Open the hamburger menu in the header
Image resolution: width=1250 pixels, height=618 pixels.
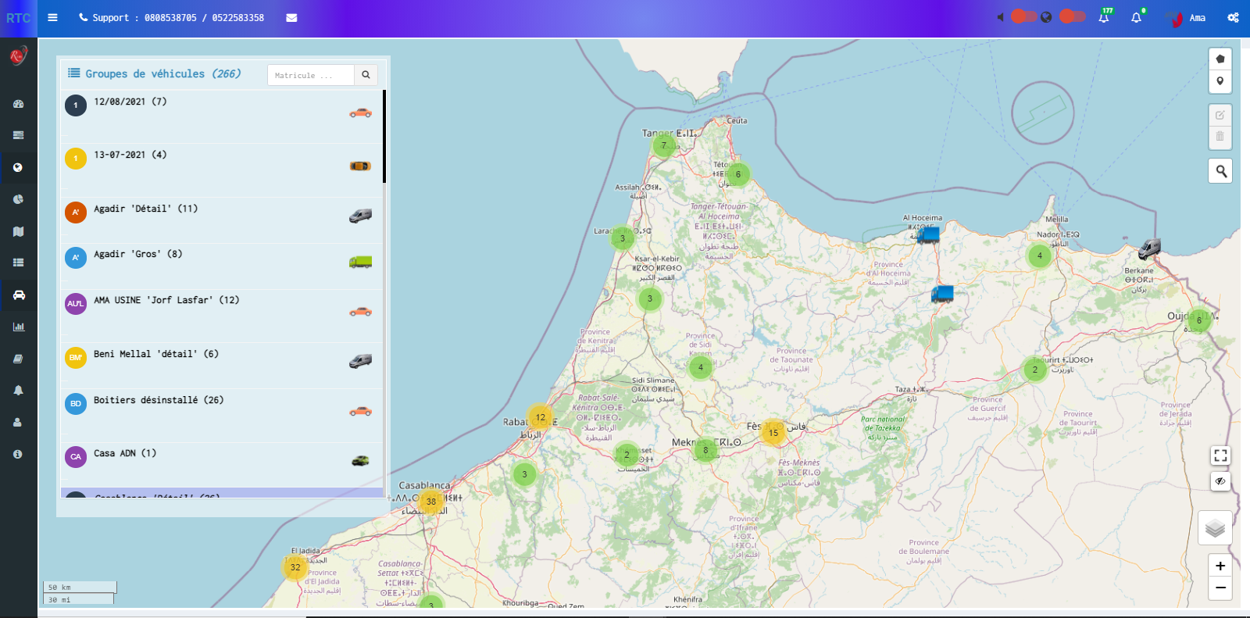tap(52, 17)
